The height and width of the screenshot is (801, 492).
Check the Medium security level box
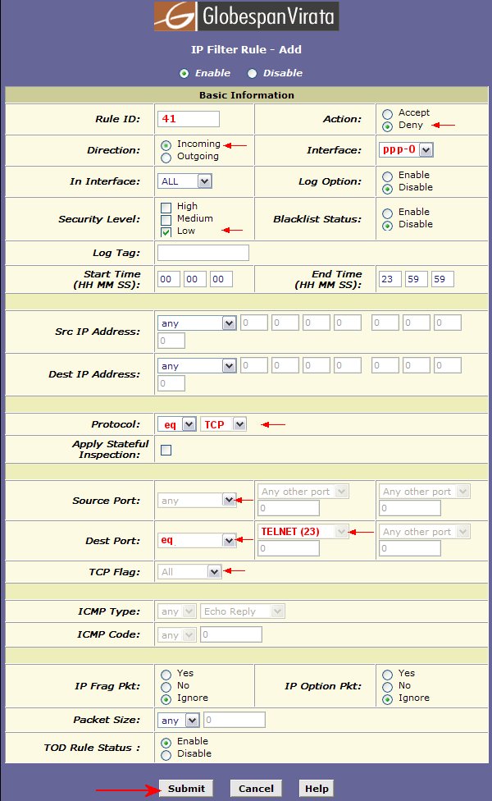166,220
